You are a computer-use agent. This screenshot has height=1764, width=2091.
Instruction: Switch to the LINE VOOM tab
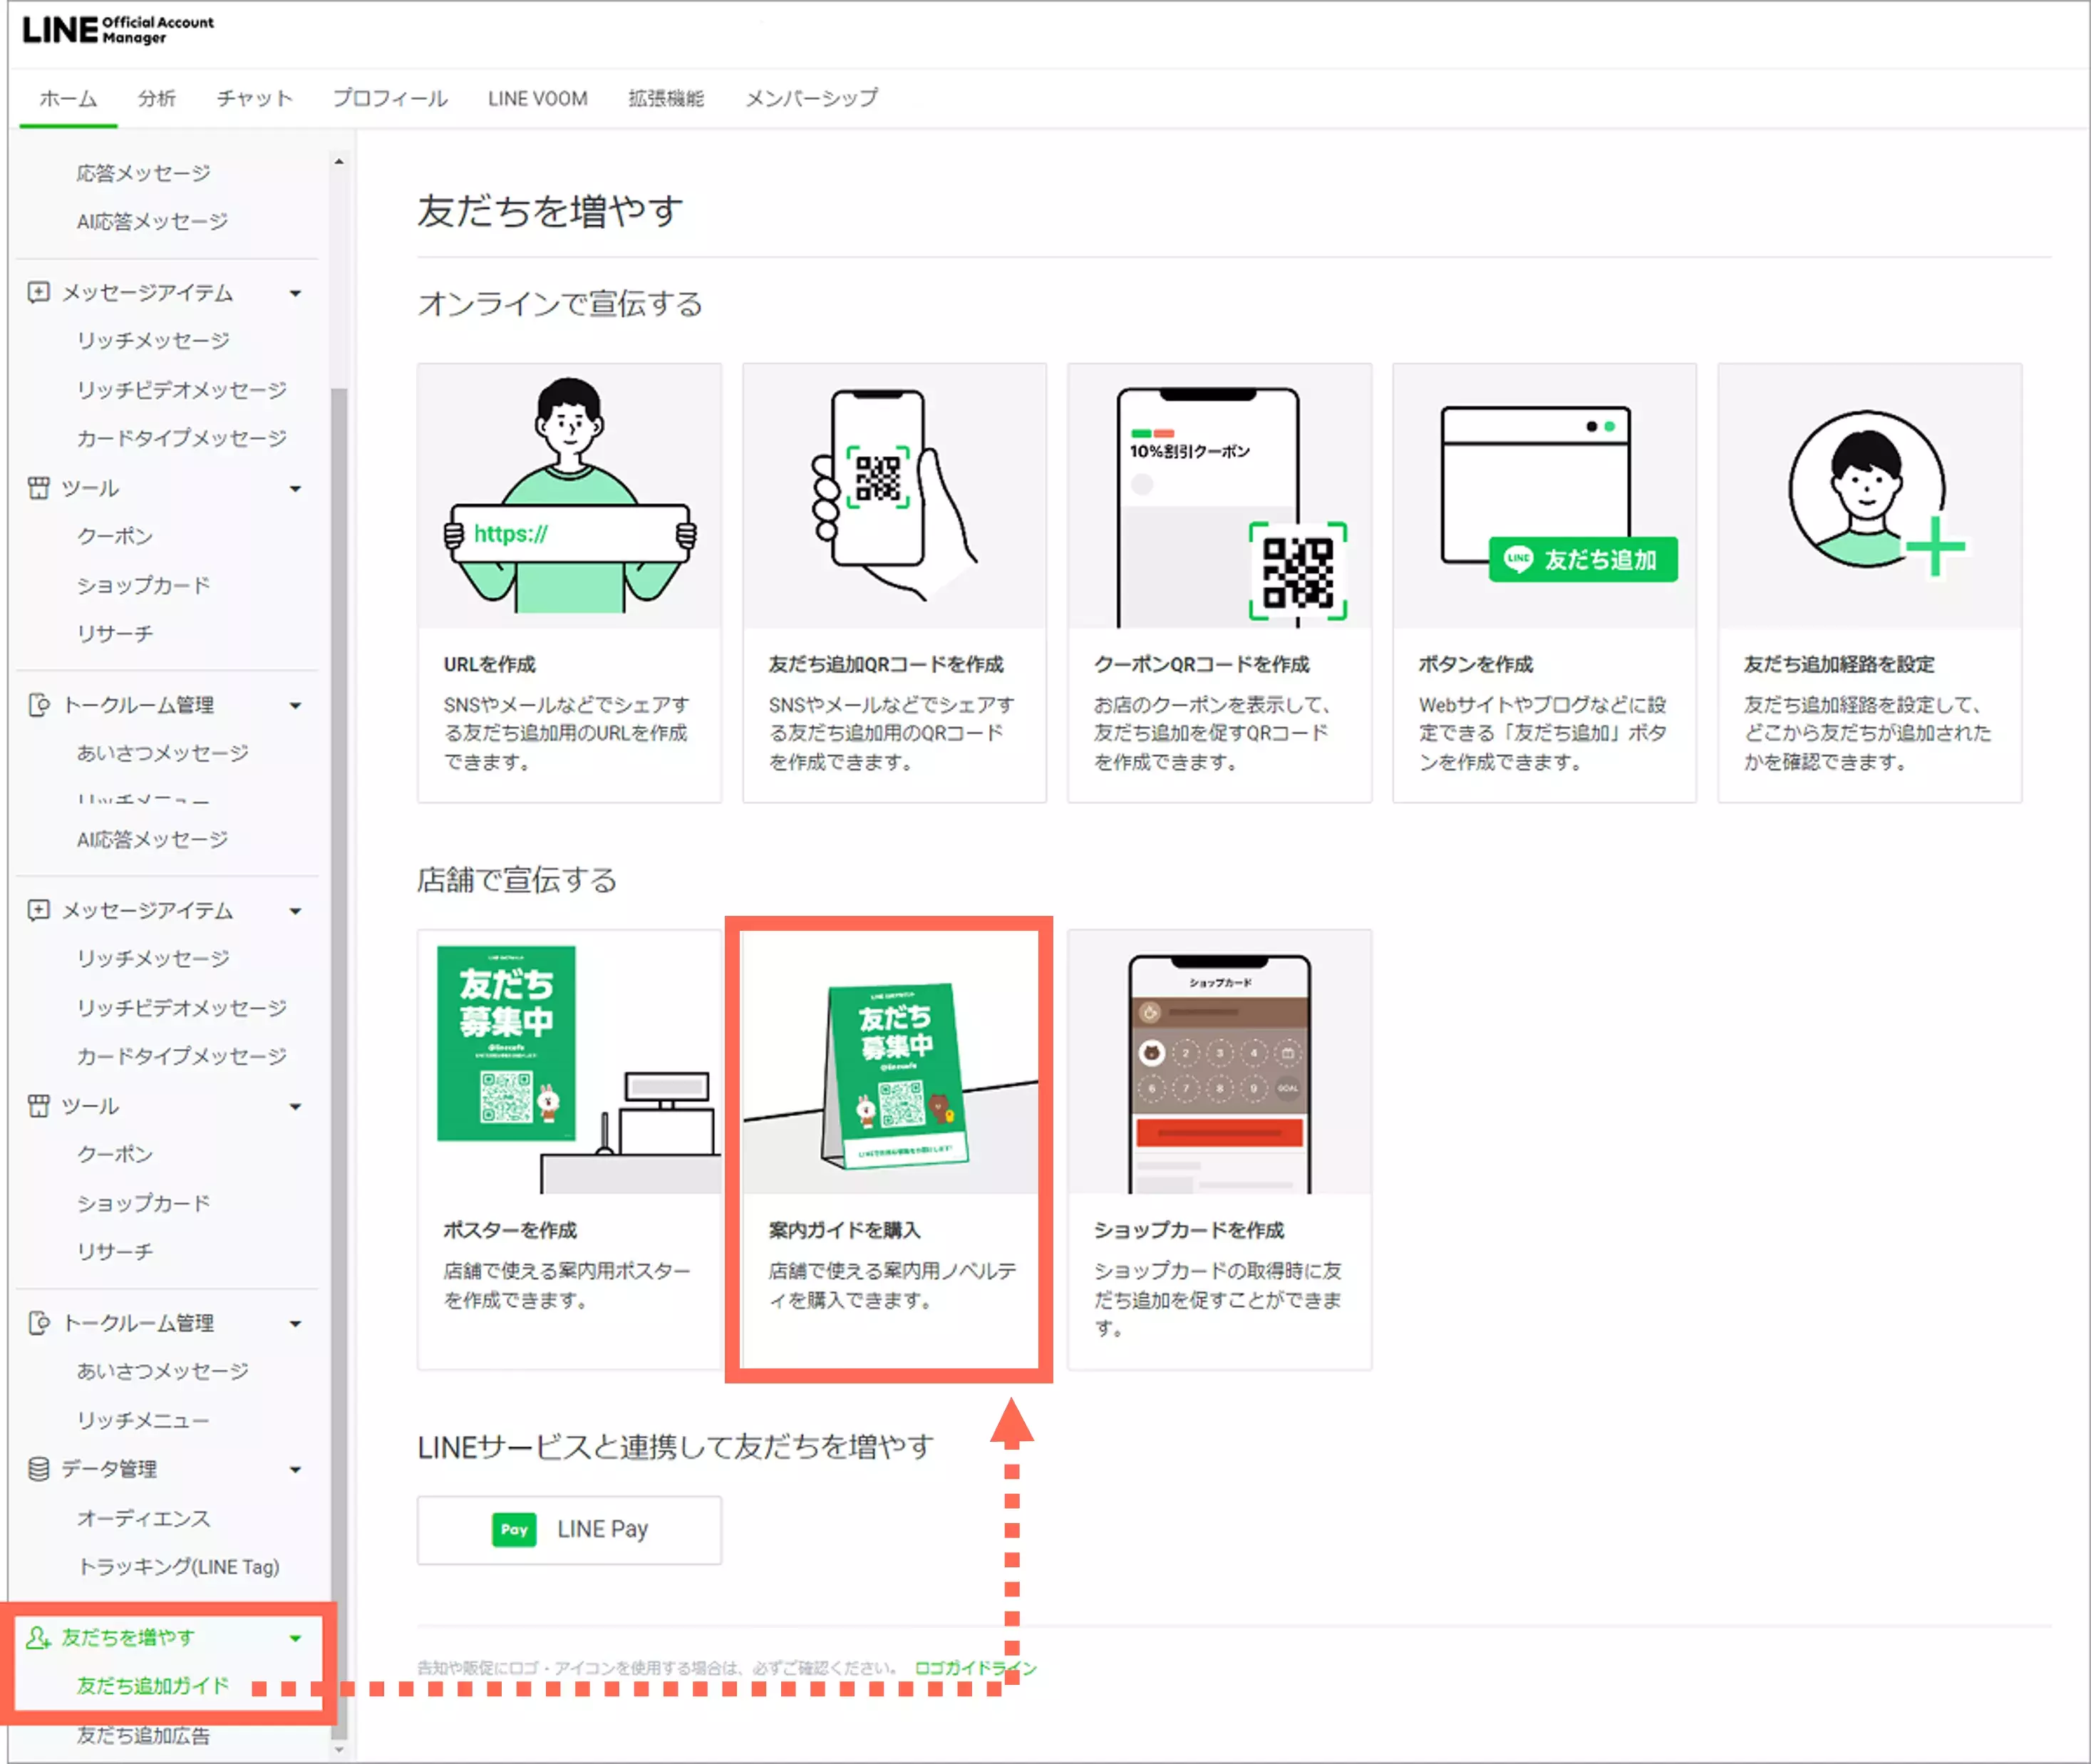pyautogui.click(x=537, y=98)
